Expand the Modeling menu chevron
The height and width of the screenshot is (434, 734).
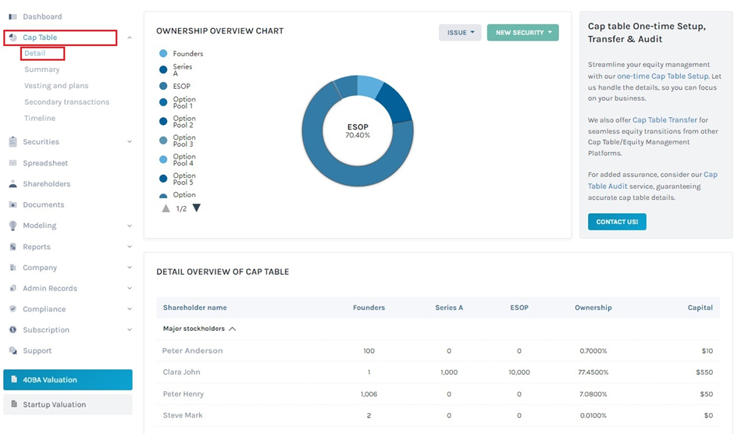coord(130,226)
